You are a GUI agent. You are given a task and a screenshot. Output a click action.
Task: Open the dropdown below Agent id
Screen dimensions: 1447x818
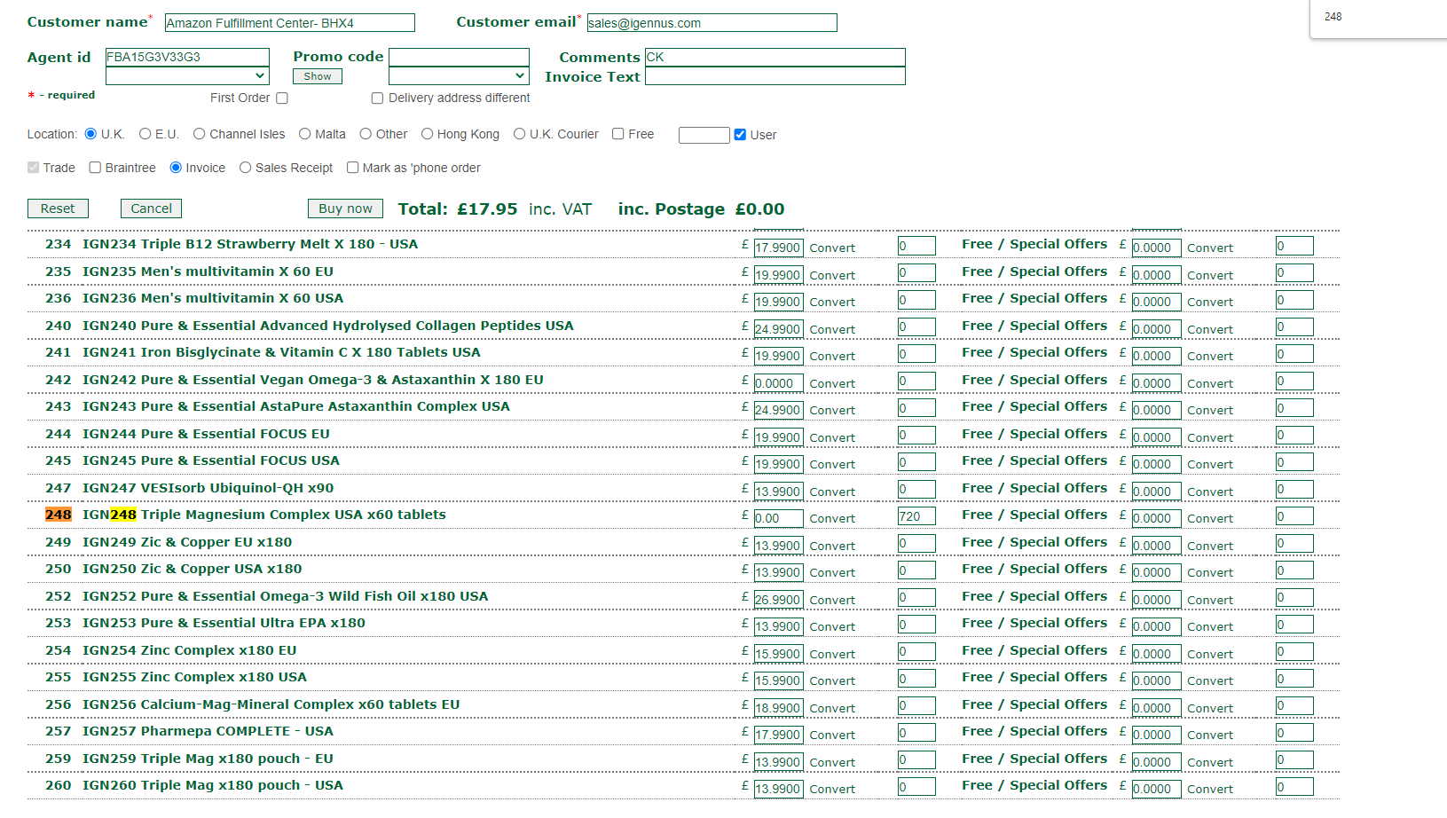click(187, 76)
